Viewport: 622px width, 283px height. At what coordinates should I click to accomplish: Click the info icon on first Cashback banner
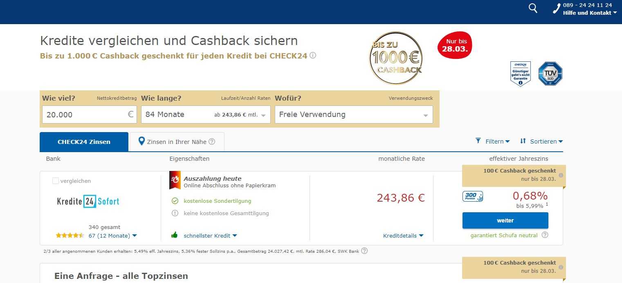coord(561,175)
